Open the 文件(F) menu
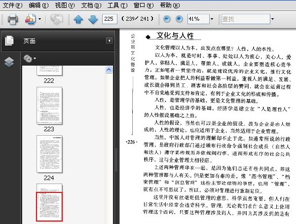The height and width of the screenshot is (224, 296). 12,5
